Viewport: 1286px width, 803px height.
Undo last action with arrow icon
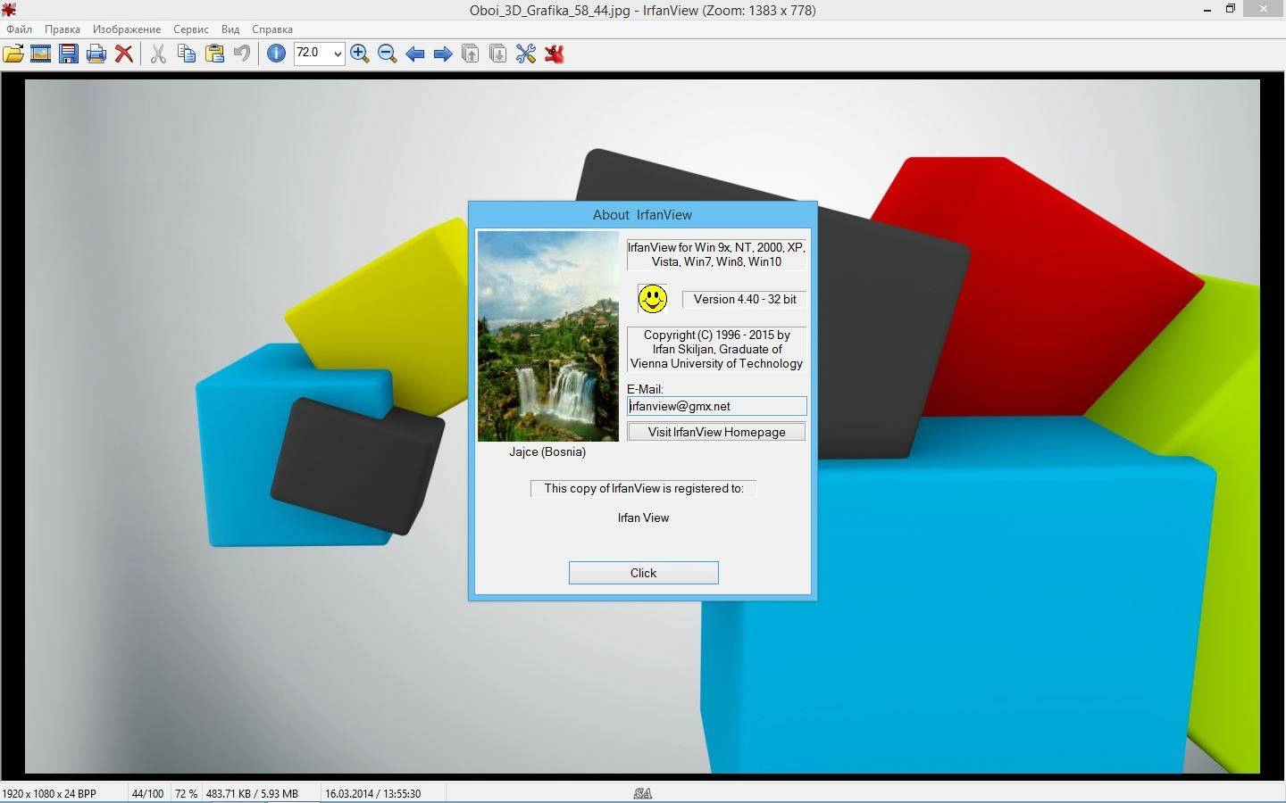(x=241, y=54)
